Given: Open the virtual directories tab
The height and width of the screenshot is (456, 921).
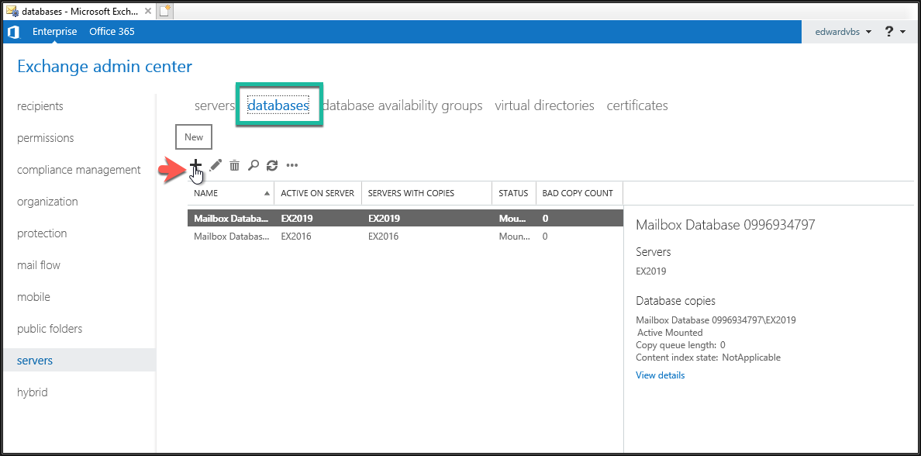Looking at the screenshot, I should [x=544, y=105].
